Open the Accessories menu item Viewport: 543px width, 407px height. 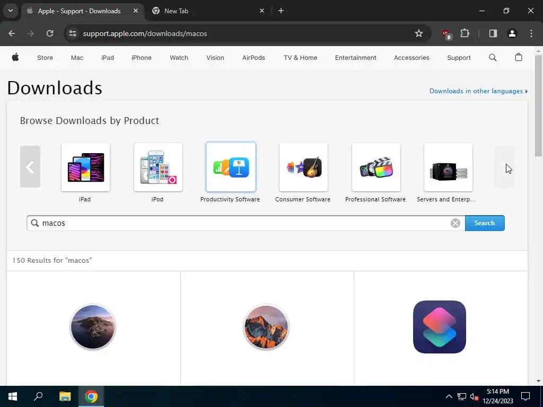[x=411, y=58]
